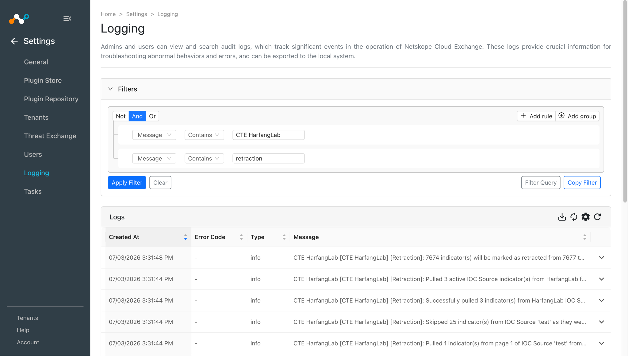Click Add rule button
Viewport: 628px width, 356px height.
point(536,116)
